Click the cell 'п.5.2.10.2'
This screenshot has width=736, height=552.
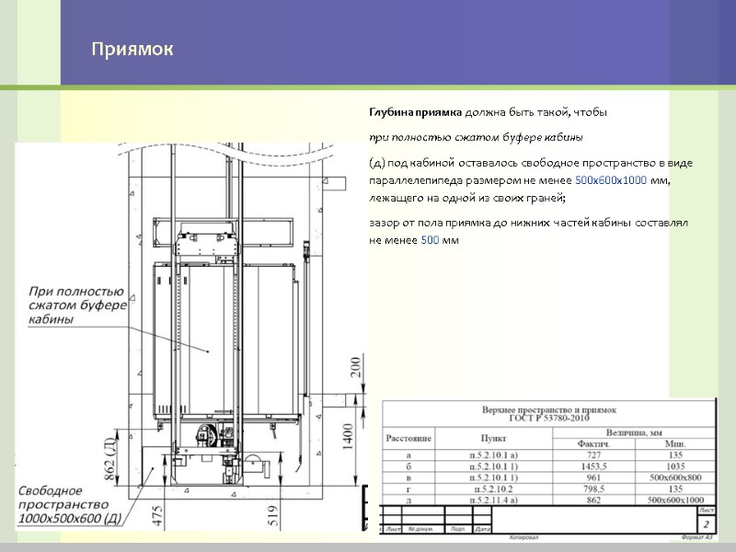[493, 489]
